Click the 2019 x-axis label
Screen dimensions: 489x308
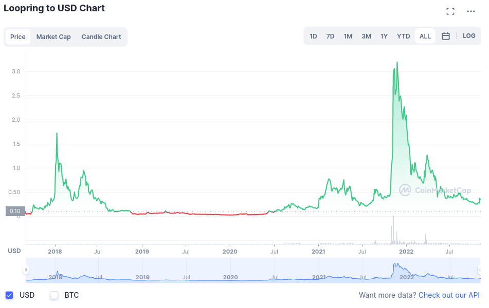pyautogui.click(x=142, y=252)
